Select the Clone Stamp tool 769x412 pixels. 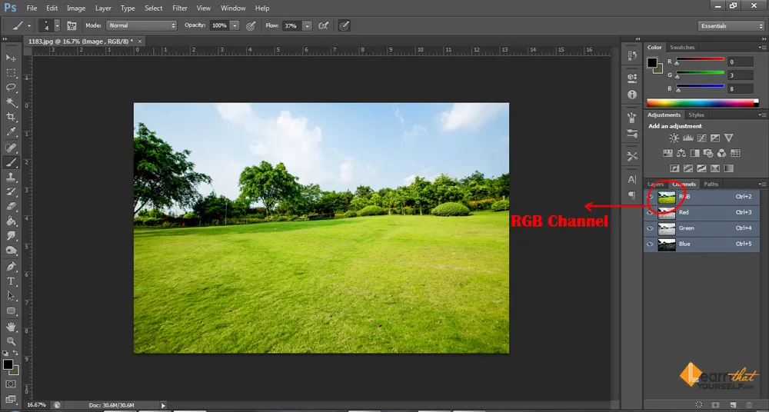tap(11, 177)
